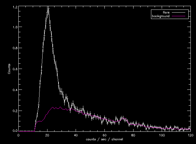Click the 'counts / sec / channel' x-axis title
Viewport: 196px width, 144px height.
point(104,139)
